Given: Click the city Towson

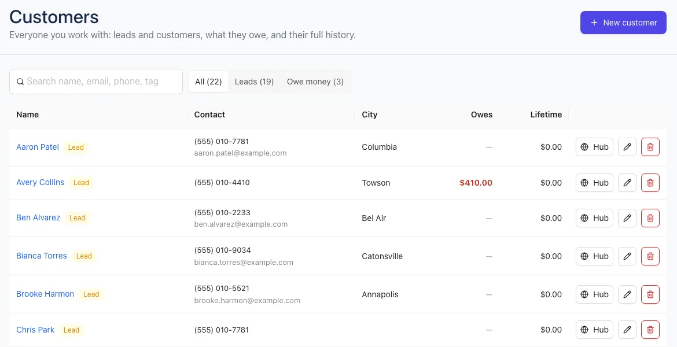Looking at the screenshot, I should pos(376,183).
